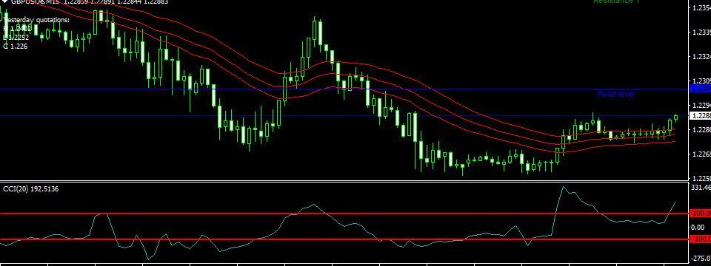Select the 'Yesterday quotations:' label

[37, 21]
